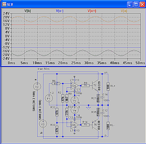Viewport: 146px width, 144px height.
Task: Click the 0ms time axis label
Action: pyautogui.click(x=12, y=63)
